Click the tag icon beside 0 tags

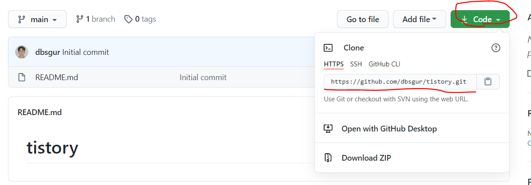tap(128, 19)
